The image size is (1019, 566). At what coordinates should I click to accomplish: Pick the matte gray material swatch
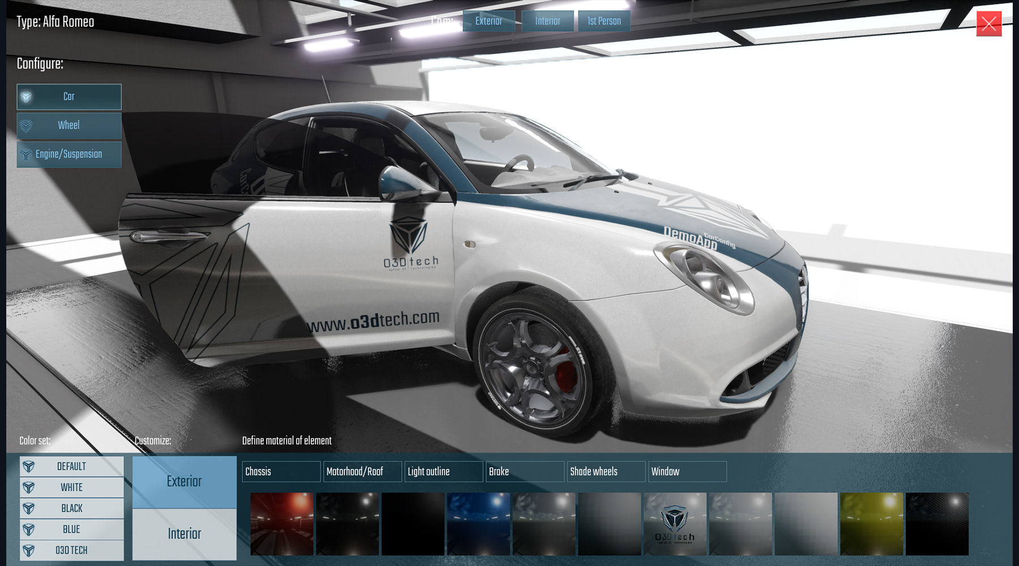click(x=610, y=524)
